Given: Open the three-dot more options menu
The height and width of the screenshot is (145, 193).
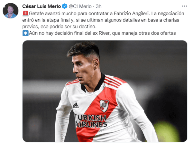Looking at the screenshot, I should (184, 6).
